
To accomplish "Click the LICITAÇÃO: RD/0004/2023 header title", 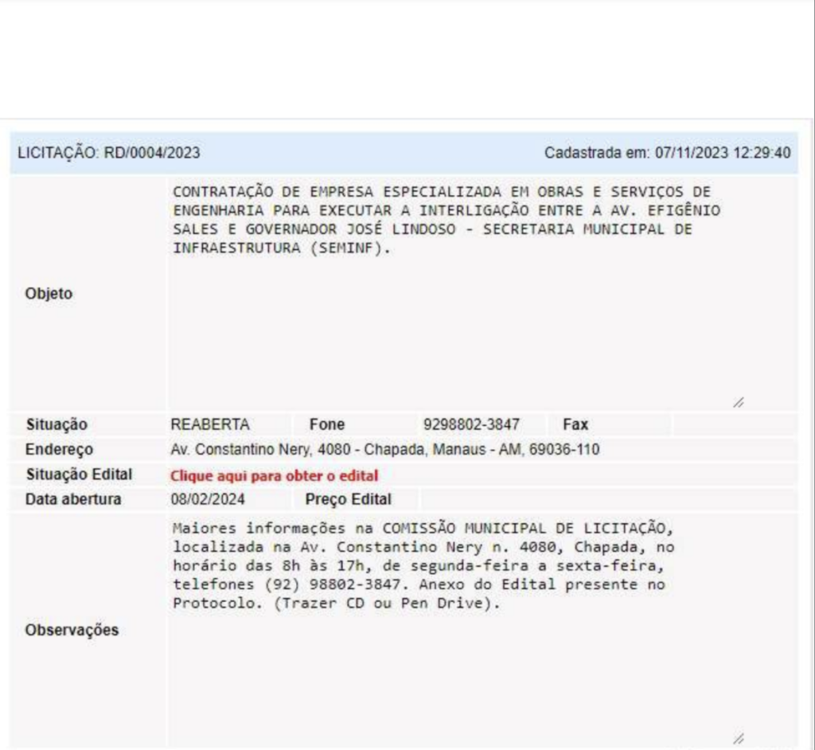I will pos(109,152).
